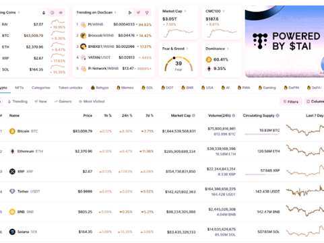Image resolution: width=324 pixels, height=243 pixels.
Task: Click Volume(24h) info icon in header
Action: [x=234, y=116]
